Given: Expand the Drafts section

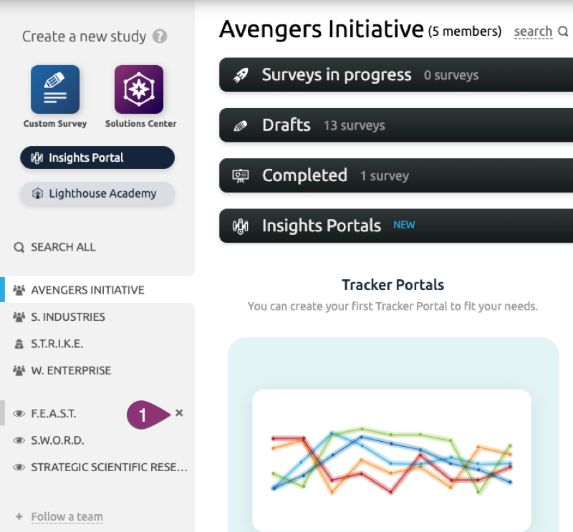Looking at the screenshot, I should coord(396,125).
